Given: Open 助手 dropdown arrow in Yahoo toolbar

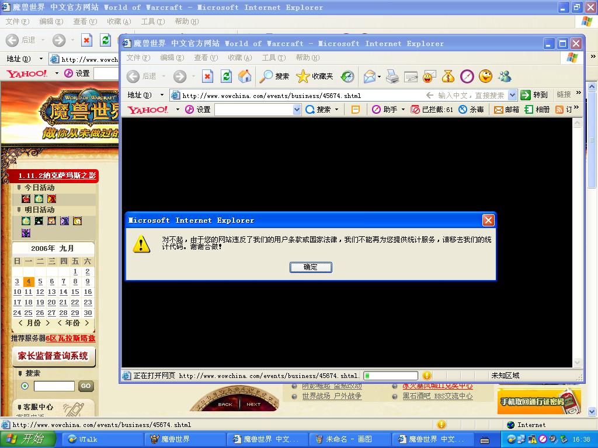Looking at the screenshot, I should pyautogui.click(x=403, y=110).
